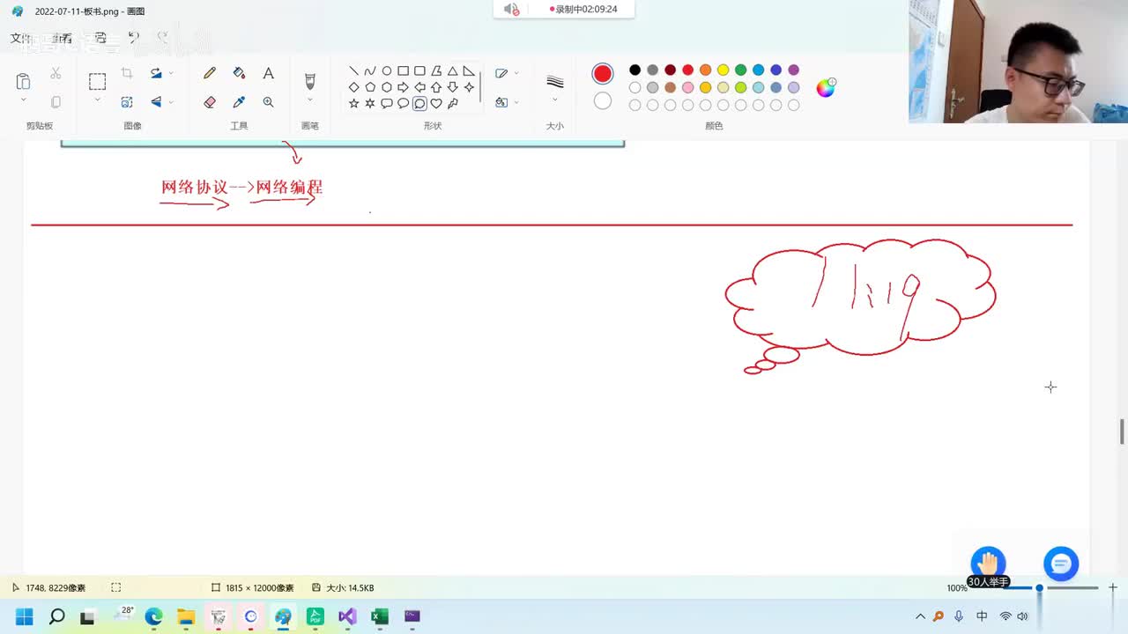The image size is (1128, 634).
Task: Select the Pencil tool
Action: click(x=210, y=73)
